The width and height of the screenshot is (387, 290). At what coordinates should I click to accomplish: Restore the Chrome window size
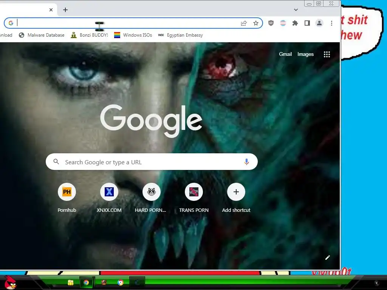(x=319, y=3)
